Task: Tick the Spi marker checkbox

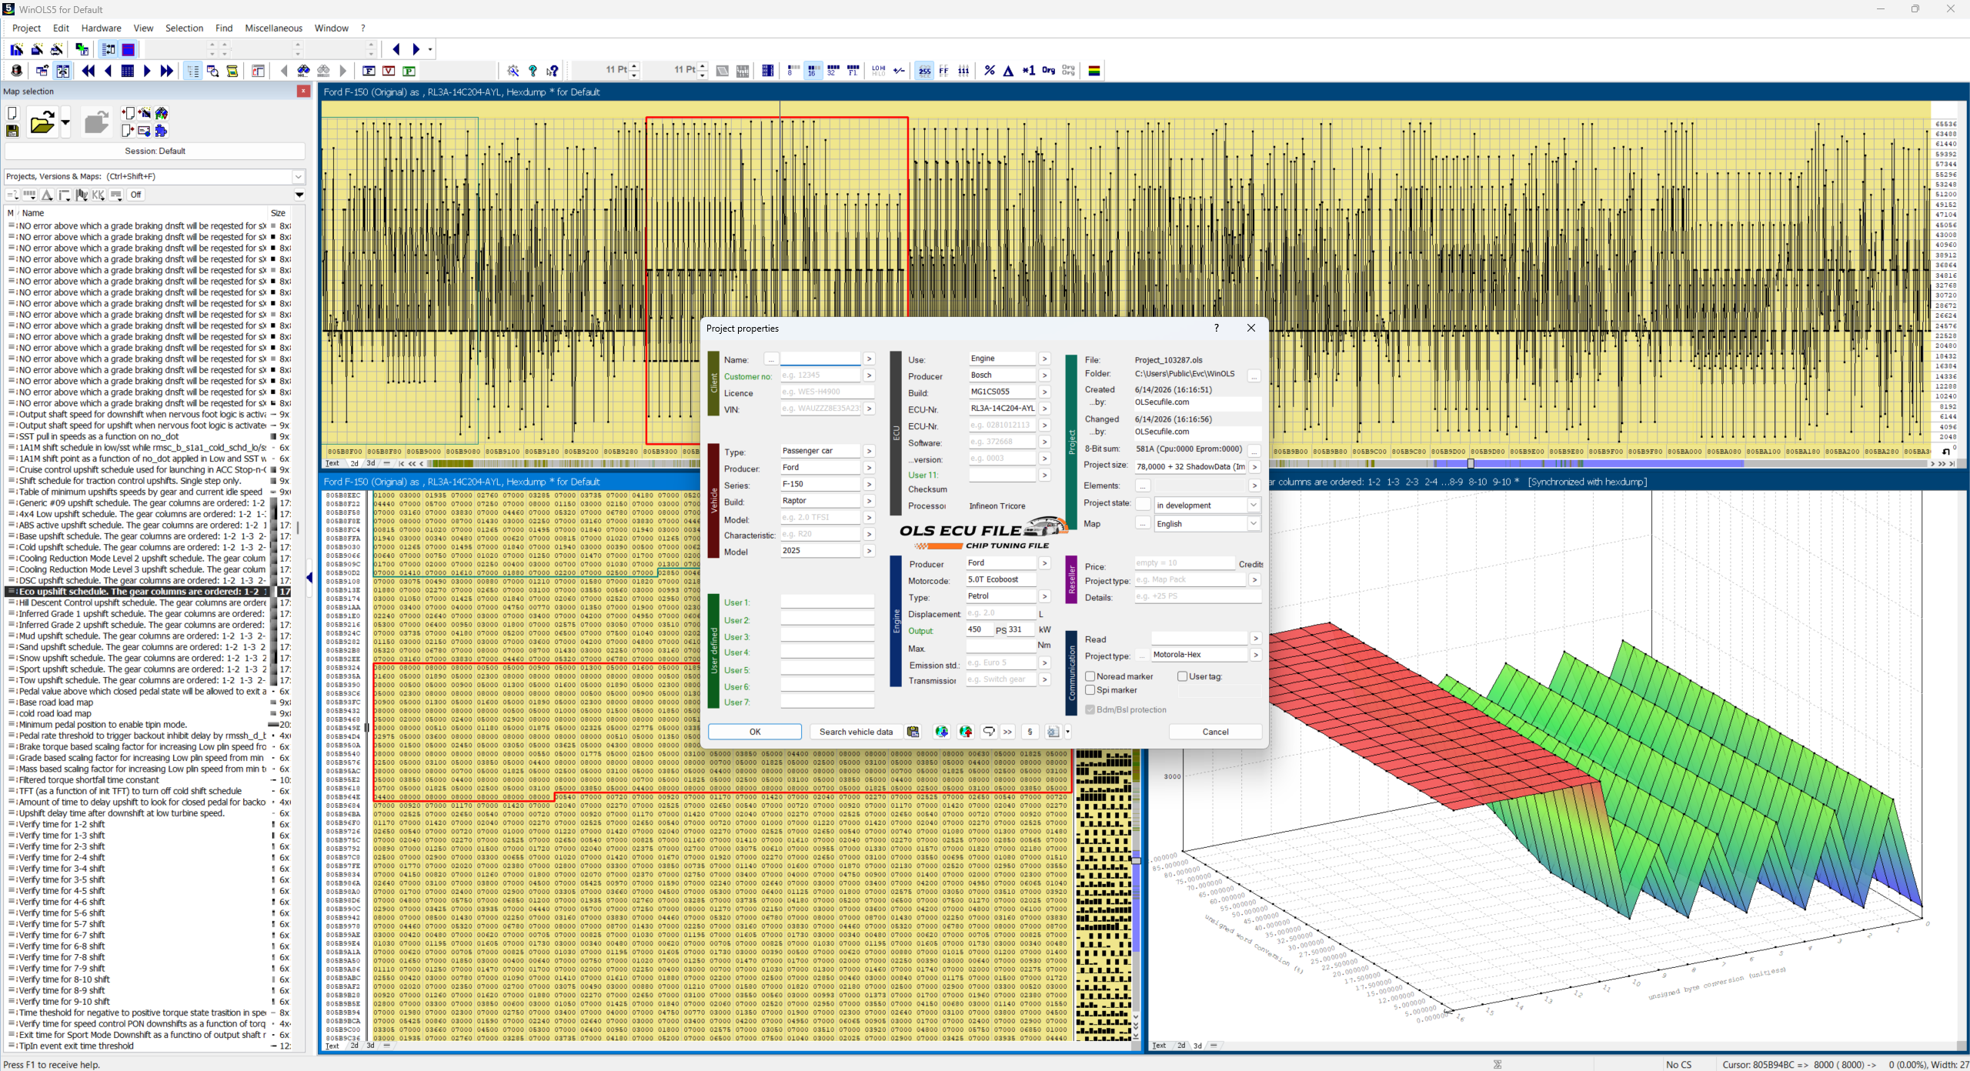Action: (1090, 690)
